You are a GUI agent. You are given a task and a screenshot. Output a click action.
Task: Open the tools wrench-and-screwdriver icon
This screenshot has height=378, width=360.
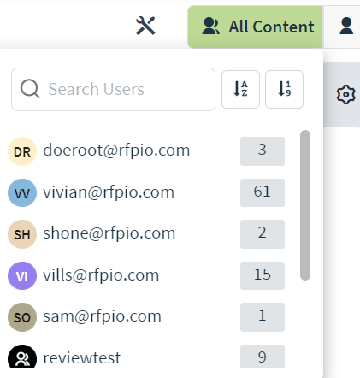click(x=145, y=26)
